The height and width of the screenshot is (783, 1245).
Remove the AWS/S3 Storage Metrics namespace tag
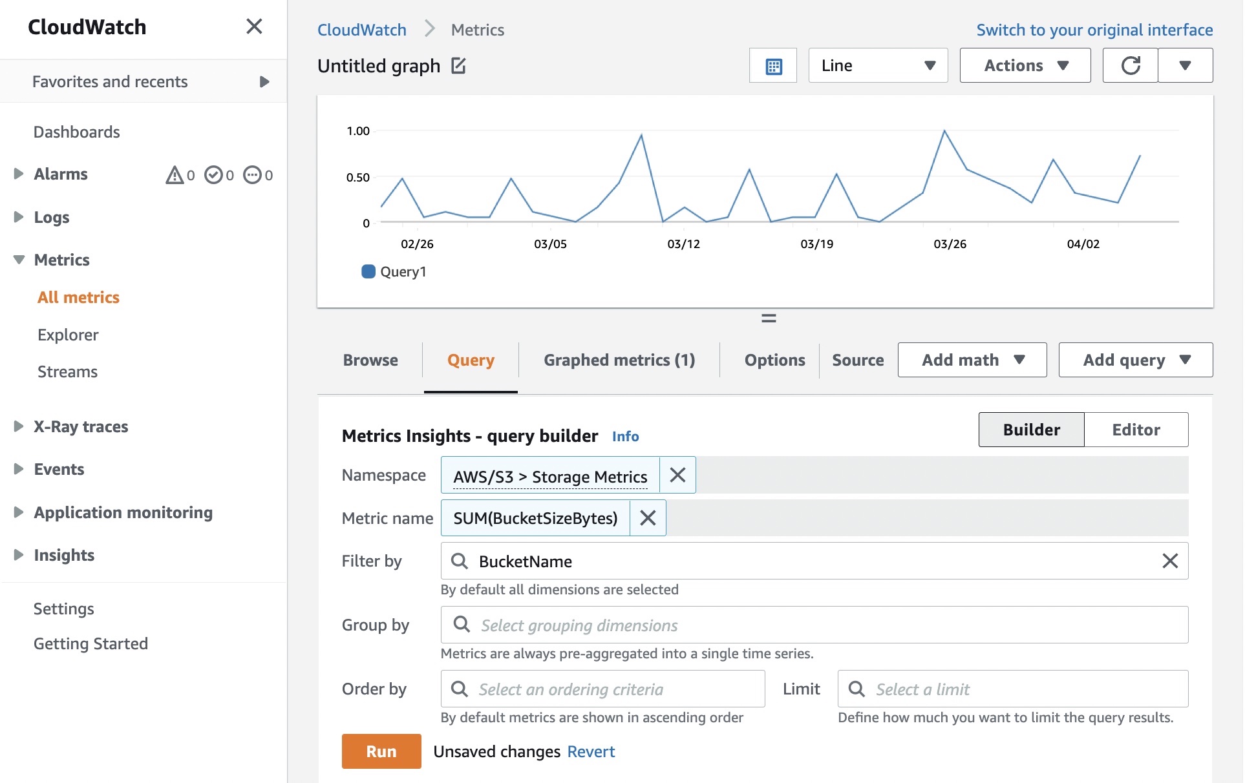677,475
